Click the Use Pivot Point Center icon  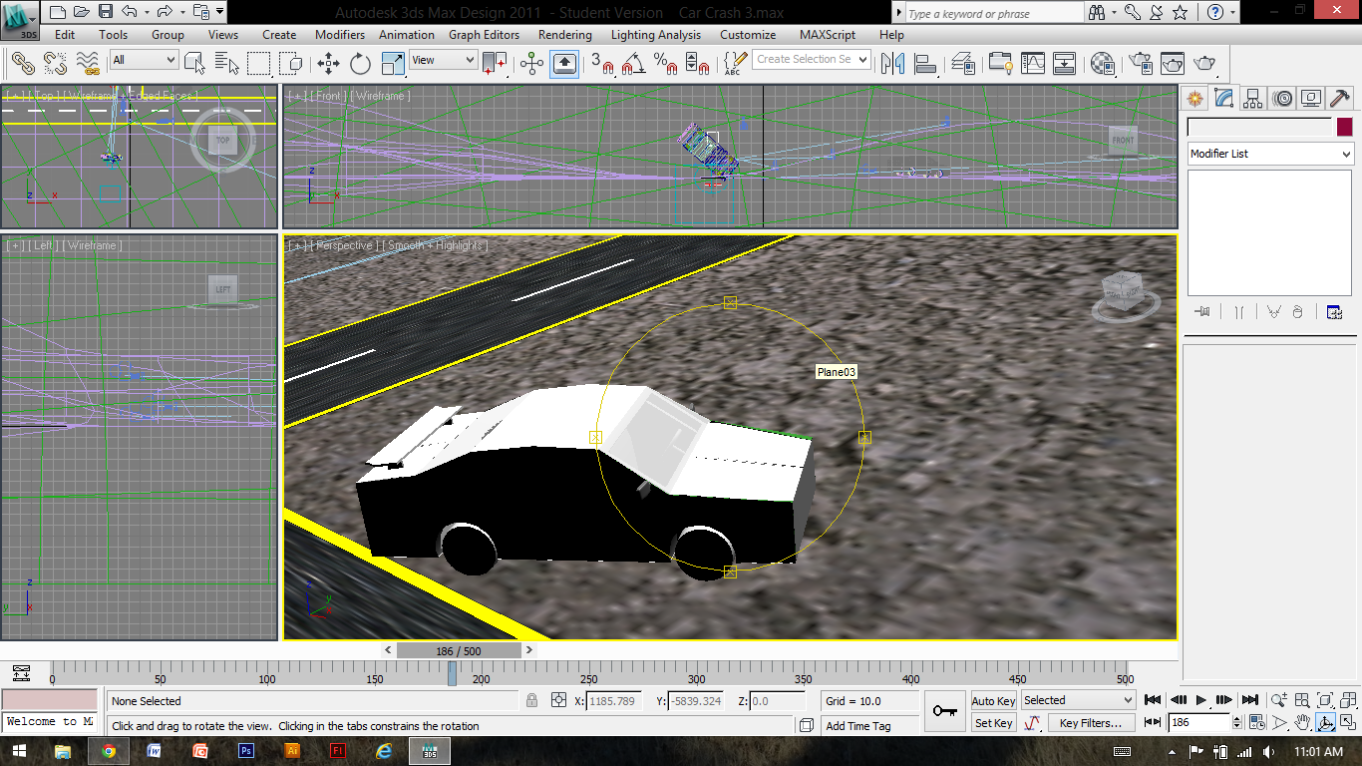pos(495,63)
